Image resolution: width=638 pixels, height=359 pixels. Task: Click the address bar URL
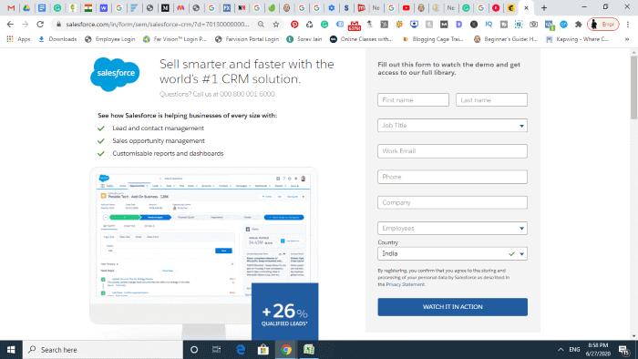(x=158, y=25)
